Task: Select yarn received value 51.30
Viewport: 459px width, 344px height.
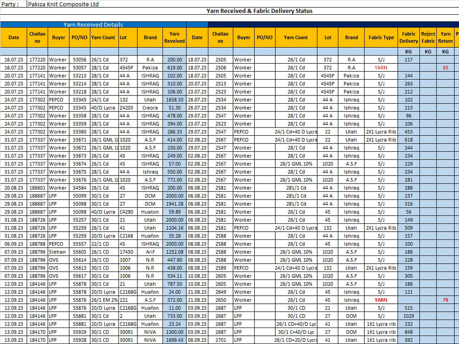Action: (x=174, y=108)
